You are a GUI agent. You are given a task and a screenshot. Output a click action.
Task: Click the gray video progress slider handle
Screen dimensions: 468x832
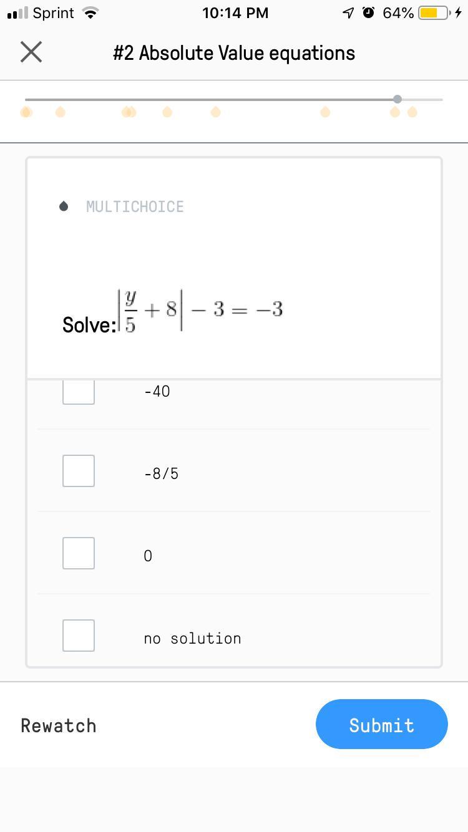397,99
